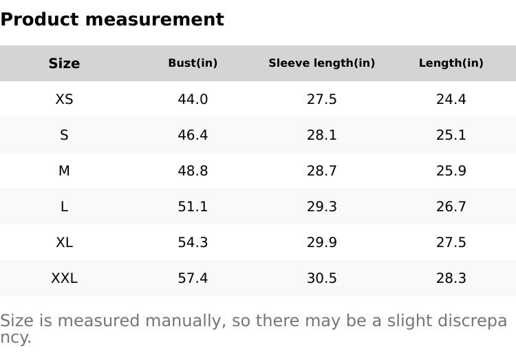Select the XXL size row label

[64, 278]
